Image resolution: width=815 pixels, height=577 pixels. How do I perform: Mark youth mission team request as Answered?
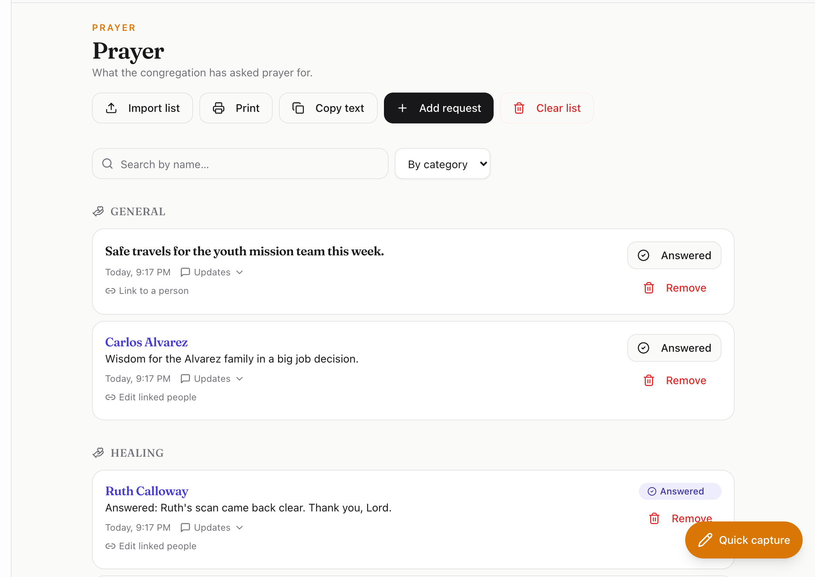(x=674, y=255)
